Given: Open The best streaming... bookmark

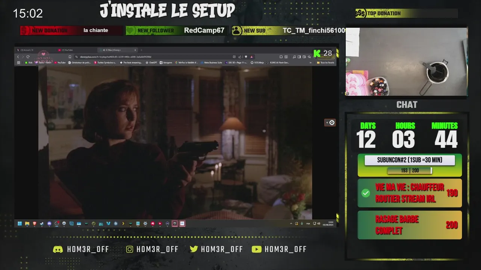Looking at the screenshot, I should point(131,63).
